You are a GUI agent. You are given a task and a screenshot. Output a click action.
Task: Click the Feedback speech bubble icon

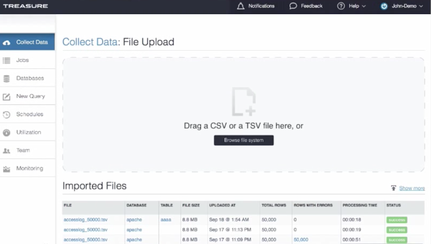pos(293,6)
